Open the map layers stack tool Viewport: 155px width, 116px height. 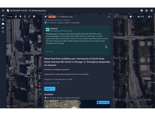[x=20, y=16]
